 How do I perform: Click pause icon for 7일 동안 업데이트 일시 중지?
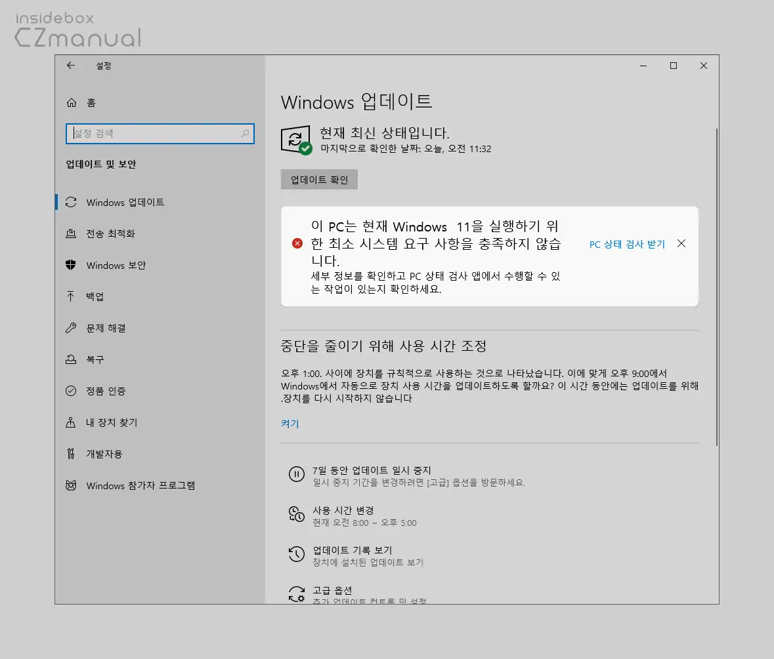tap(296, 474)
